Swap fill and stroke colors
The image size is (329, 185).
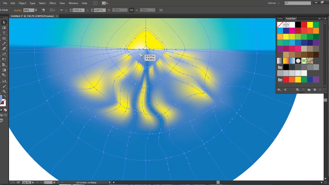click(x=5, y=96)
